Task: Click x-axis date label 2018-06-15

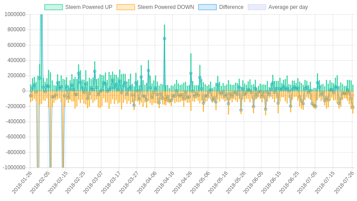Action: (x=271, y=183)
